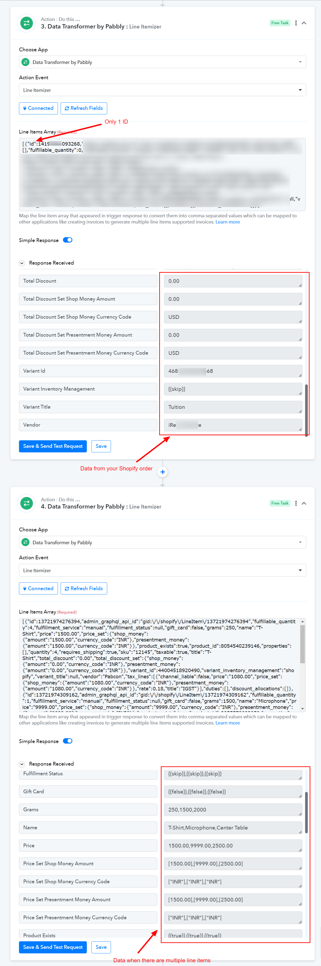Image resolution: width=321 pixels, height=966 pixels.
Task: Click Total Discount value field 0.00
Action: (233, 281)
